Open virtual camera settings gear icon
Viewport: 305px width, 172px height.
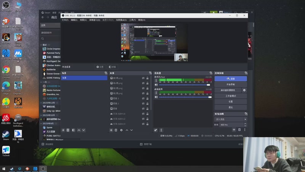[244, 90]
